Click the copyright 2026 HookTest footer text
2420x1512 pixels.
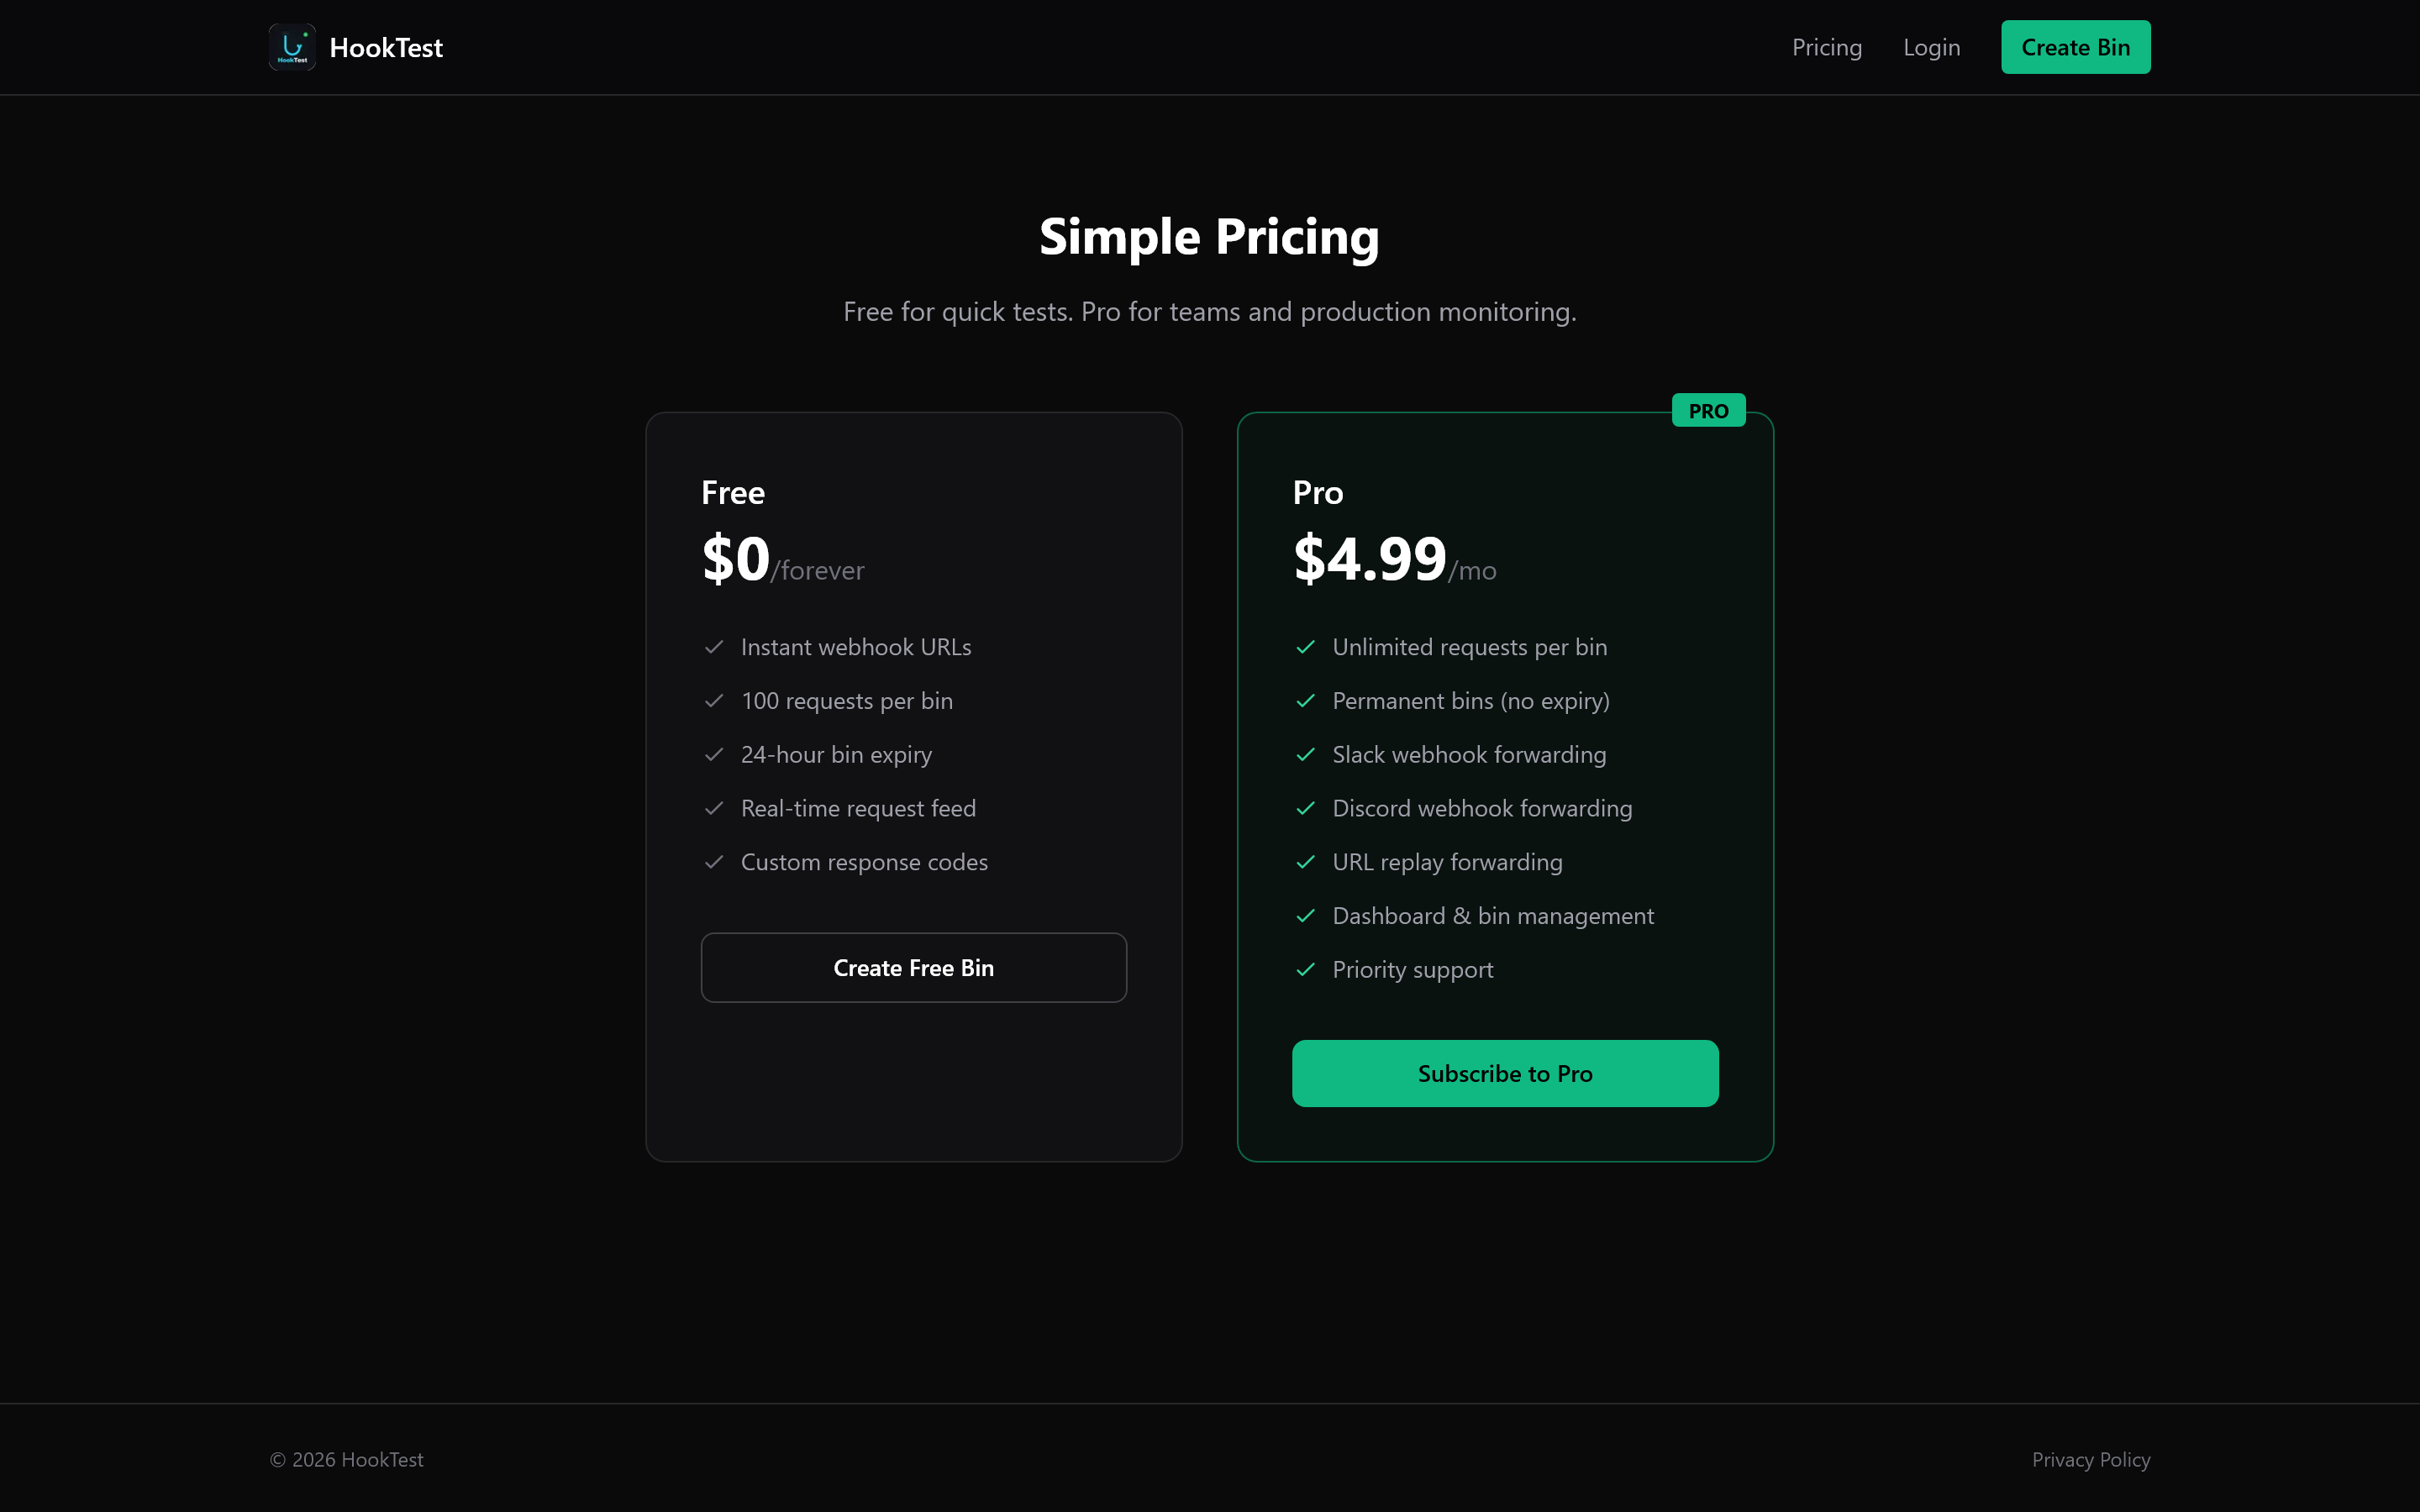(x=346, y=1459)
